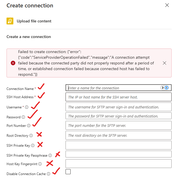The width and height of the screenshot is (177, 185).
Task: Dismiss the failed connection error message
Action: click(165, 63)
